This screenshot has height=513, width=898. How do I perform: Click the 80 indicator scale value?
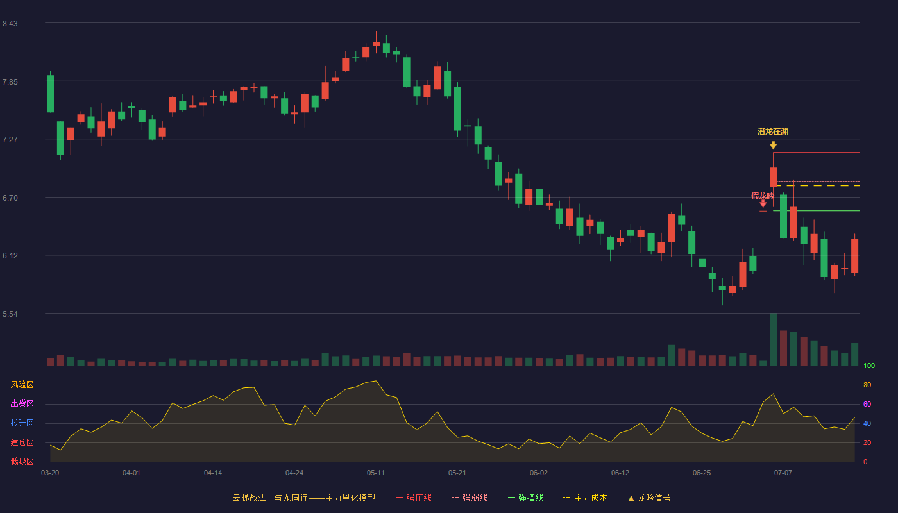(867, 385)
